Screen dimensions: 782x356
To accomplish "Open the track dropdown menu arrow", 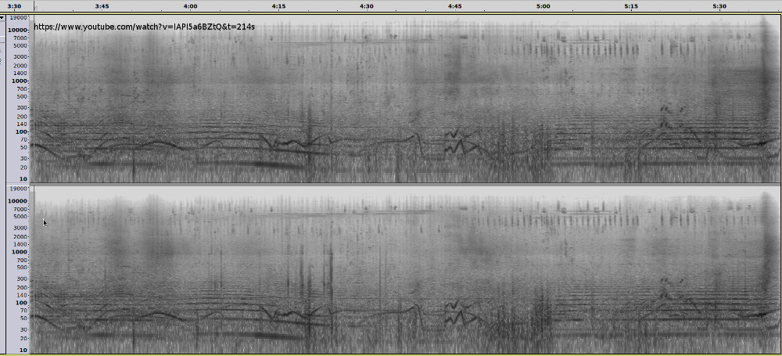I will [x=2, y=17].
